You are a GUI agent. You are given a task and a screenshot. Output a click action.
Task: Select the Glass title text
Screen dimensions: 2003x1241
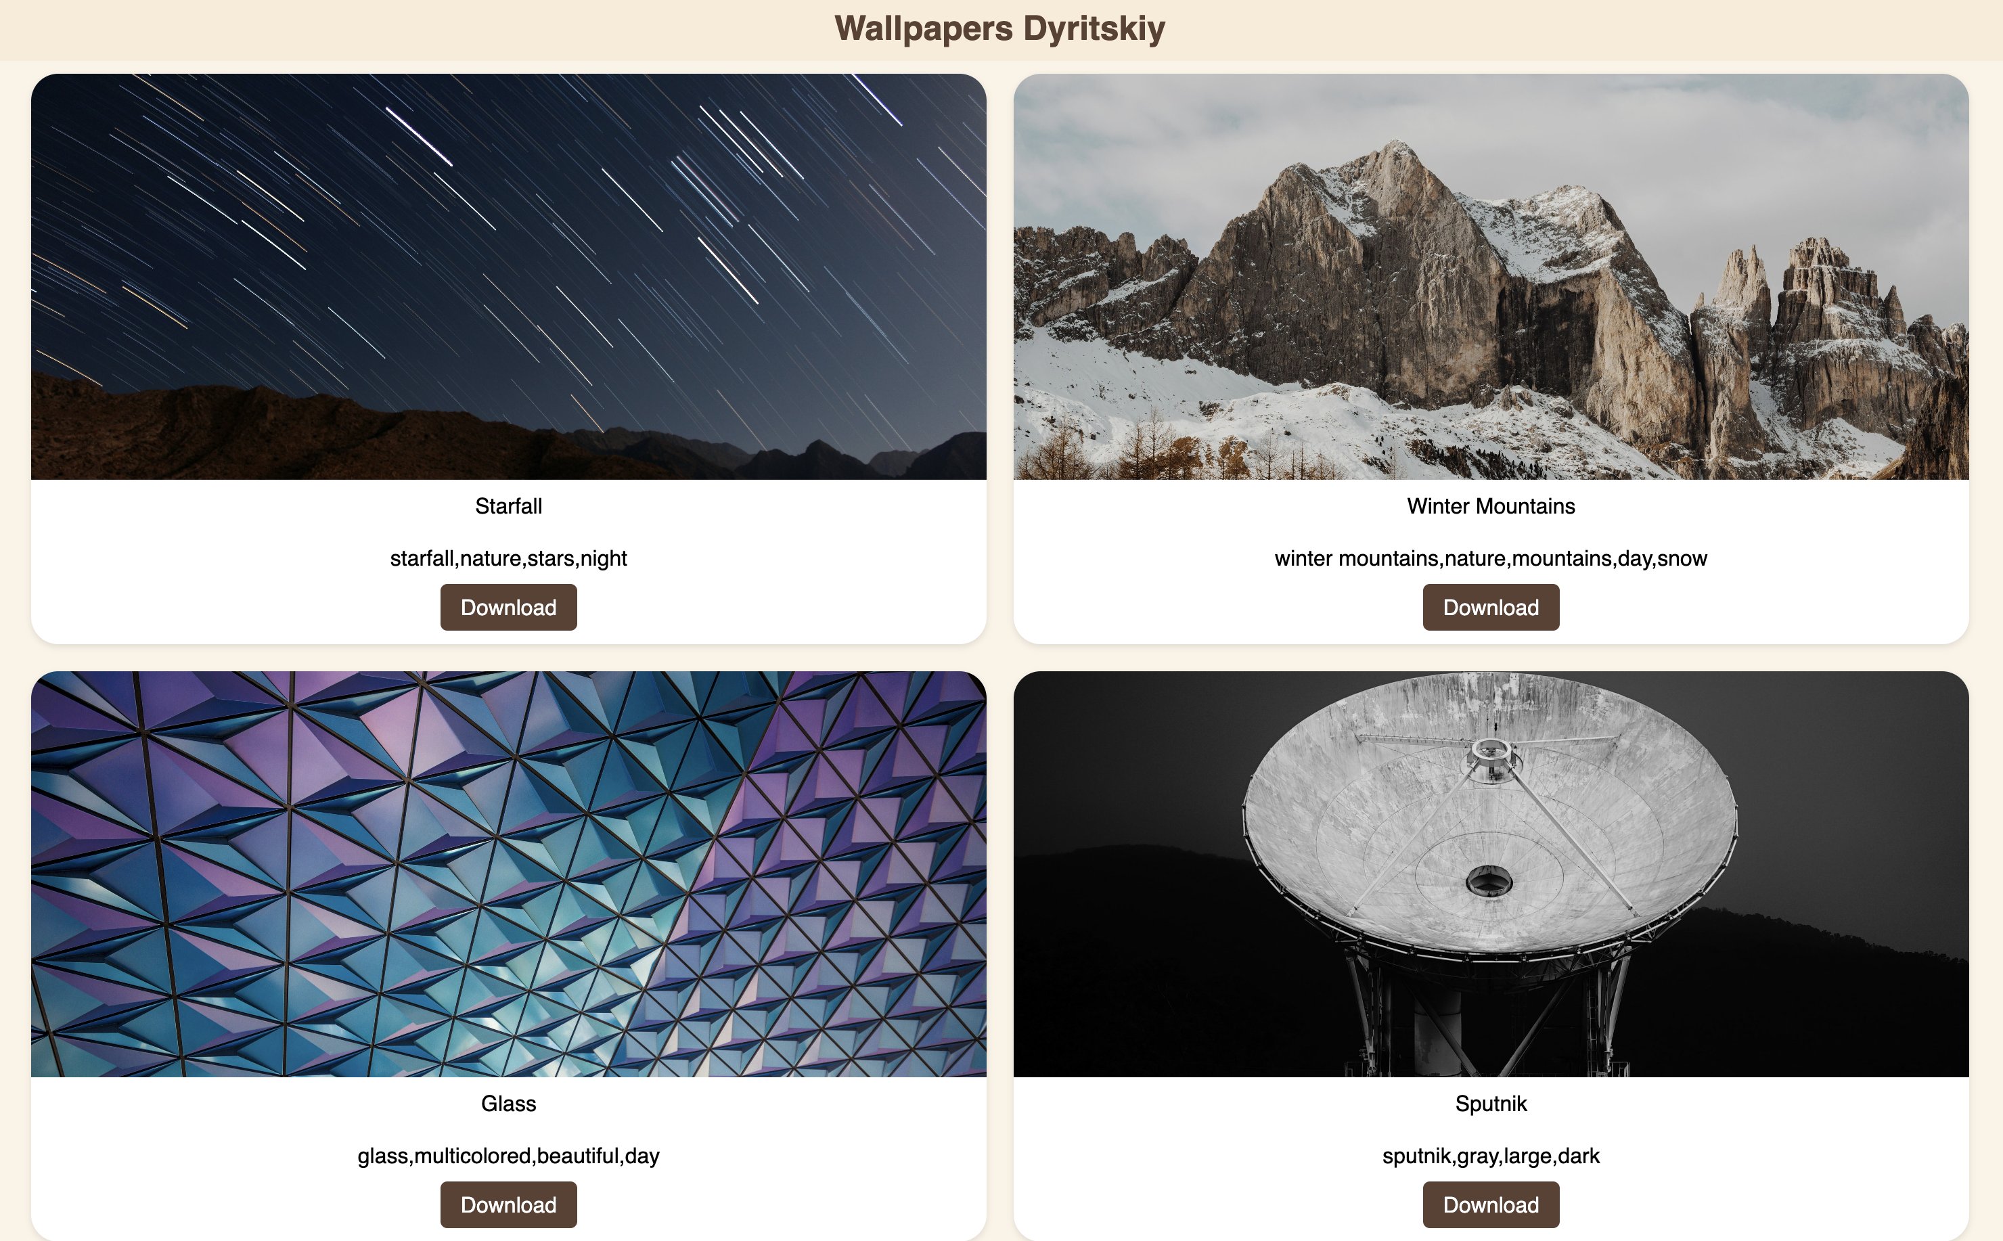pyautogui.click(x=509, y=1104)
